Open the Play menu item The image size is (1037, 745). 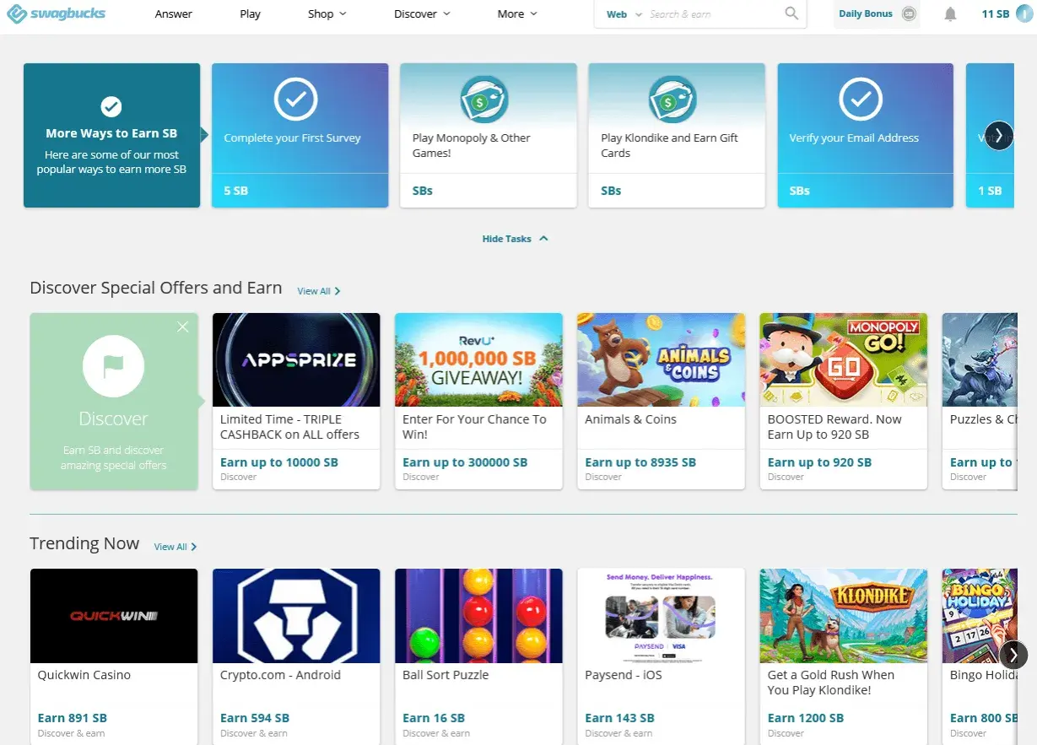tap(251, 13)
